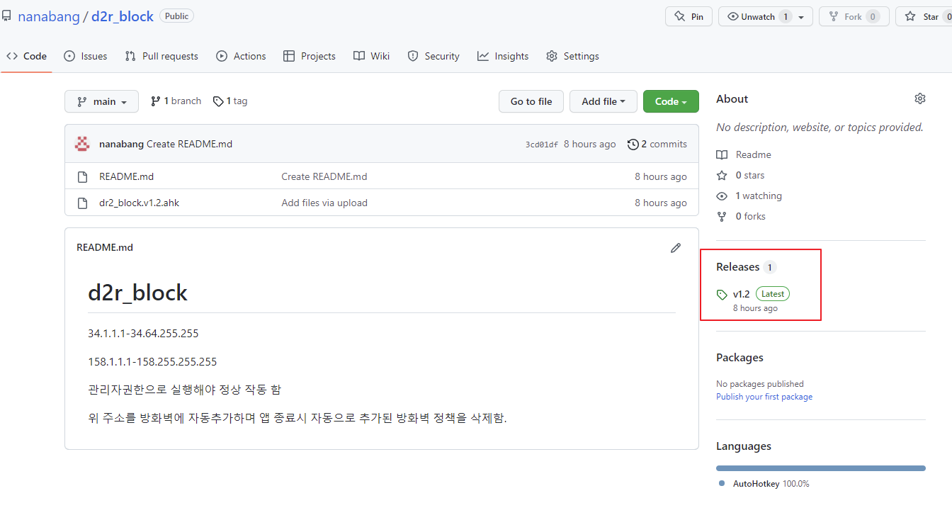Click the Readme link in About
The width and height of the screenshot is (952, 520).
coord(744,154)
